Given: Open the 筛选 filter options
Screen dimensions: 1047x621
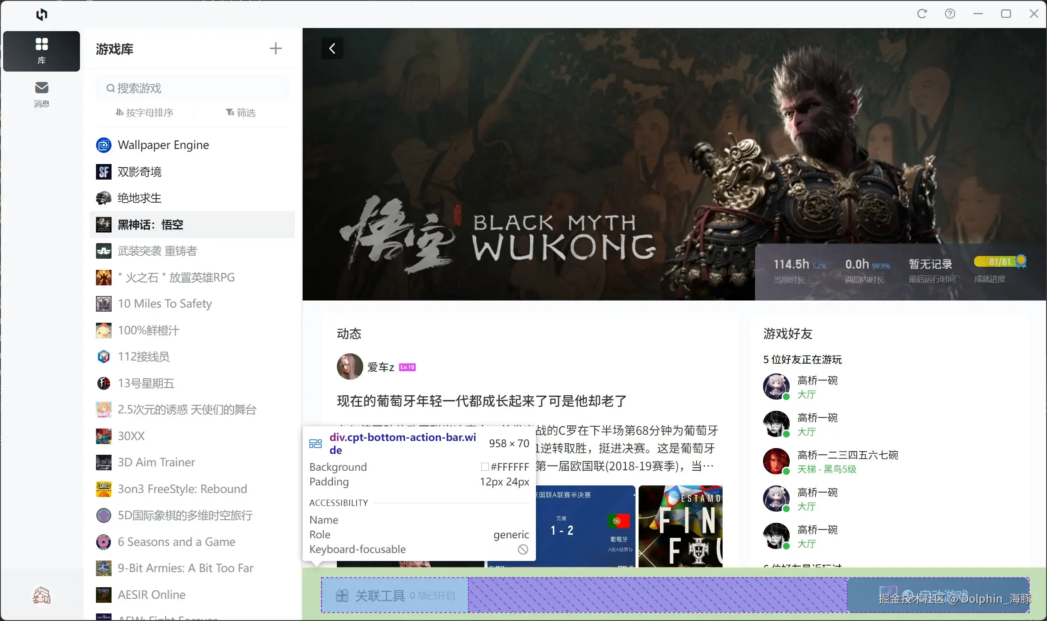Looking at the screenshot, I should tap(241, 112).
